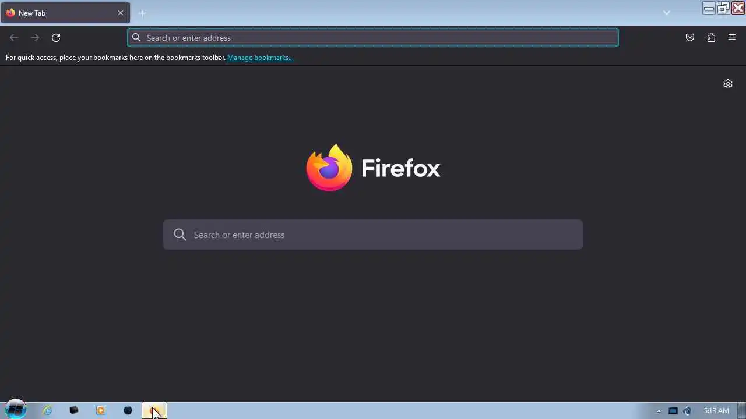Open the Extensions puzzle icon
Image resolution: width=746 pixels, height=419 pixels.
click(711, 38)
